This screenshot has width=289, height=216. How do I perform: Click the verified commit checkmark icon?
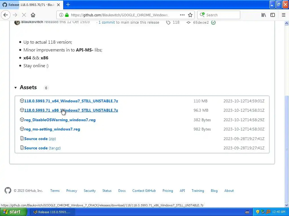tap(213, 22)
